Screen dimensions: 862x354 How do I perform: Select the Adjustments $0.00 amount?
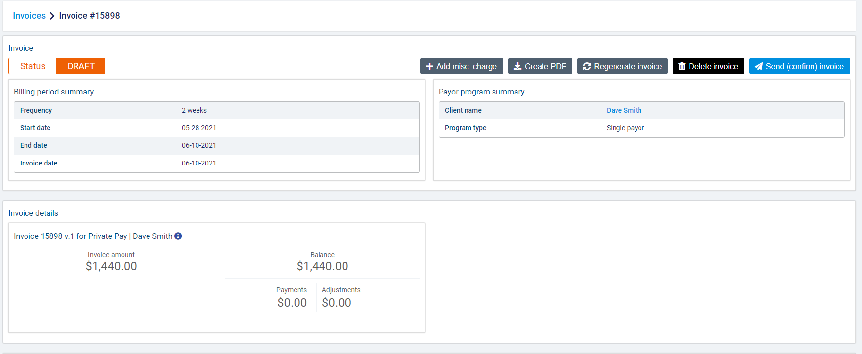pyautogui.click(x=337, y=303)
